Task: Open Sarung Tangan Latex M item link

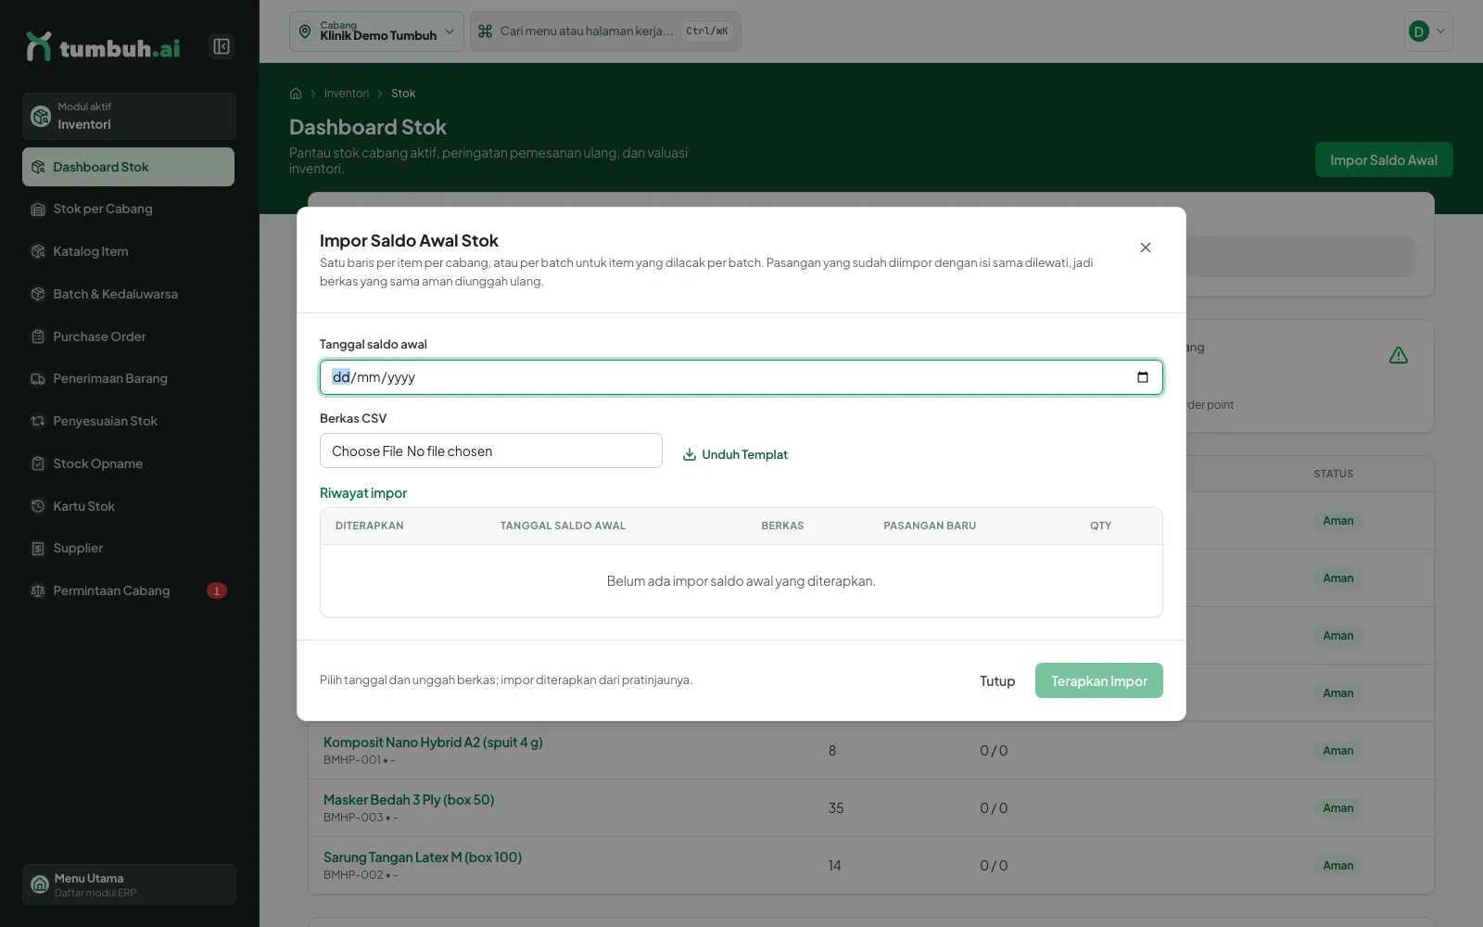Action: coord(423,857)
